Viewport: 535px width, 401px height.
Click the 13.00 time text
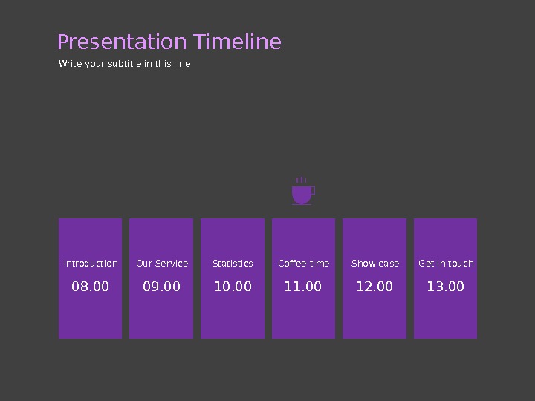pyautogui.click(x=445, y=287)
